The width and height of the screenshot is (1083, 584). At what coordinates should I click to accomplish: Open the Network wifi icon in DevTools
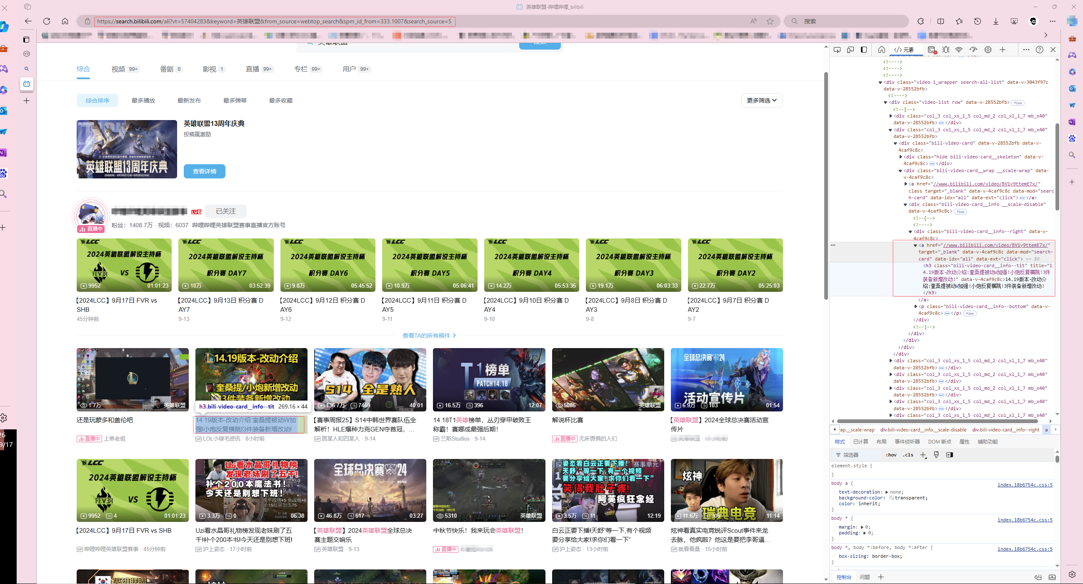point(959,50)
